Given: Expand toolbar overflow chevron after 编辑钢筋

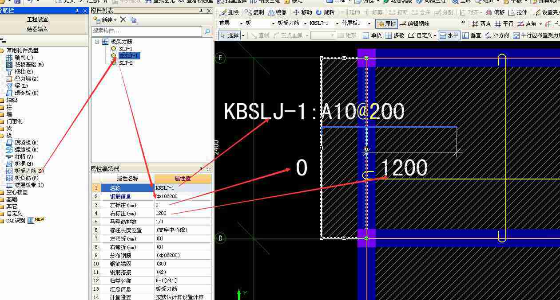Looking at the screenshot, I should pos(463,23).
